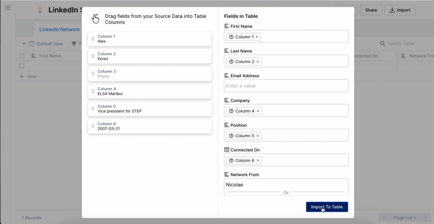This screenshot has width=434, height=224.
Task: Toggle the first row checkbox in table
Action: (22, 66)
